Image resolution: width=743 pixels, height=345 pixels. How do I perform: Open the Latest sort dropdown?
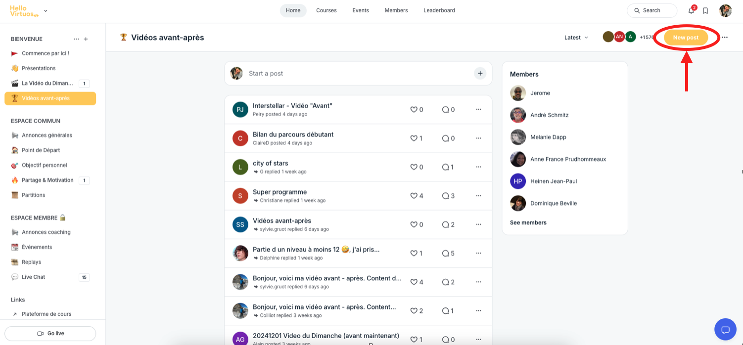pos(576,38)
